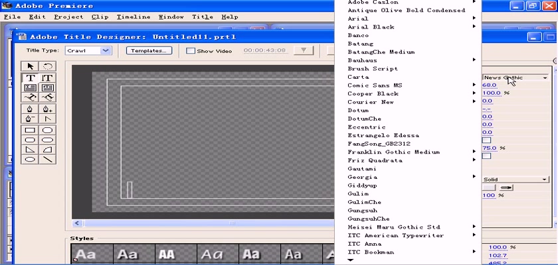This screenshot has height=265, width=558.
Task: Expand the ITC Bookman submenu arrow
Action: point(474,252)
